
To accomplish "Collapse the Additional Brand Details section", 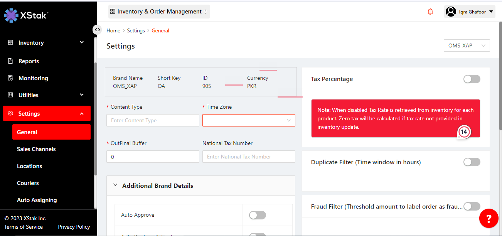I will (x=115, y=185).
